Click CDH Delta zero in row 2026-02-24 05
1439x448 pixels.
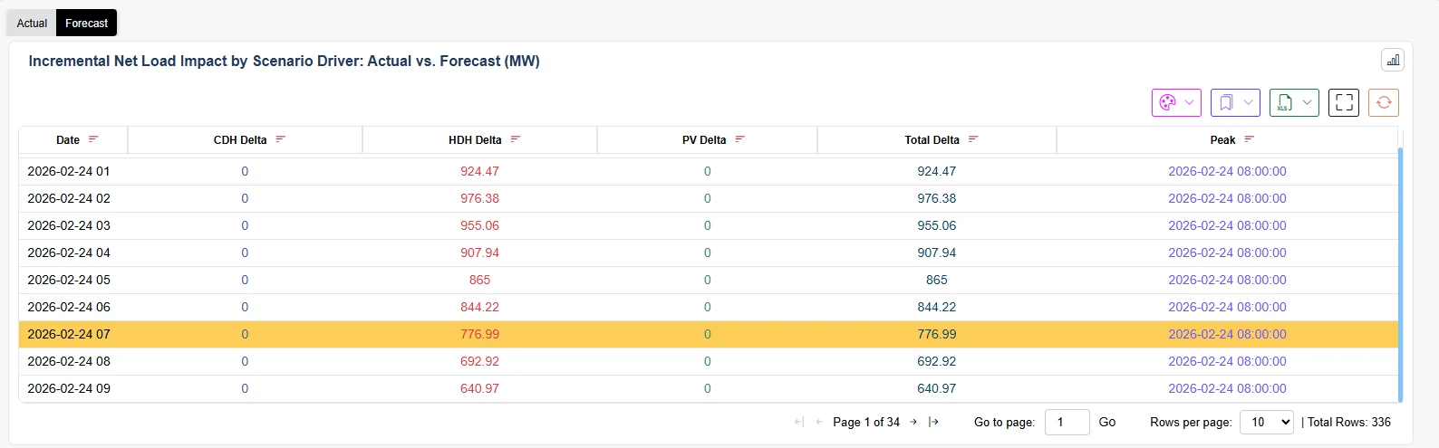(245, 280)
